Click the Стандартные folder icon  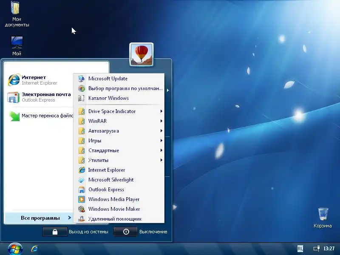82,150
